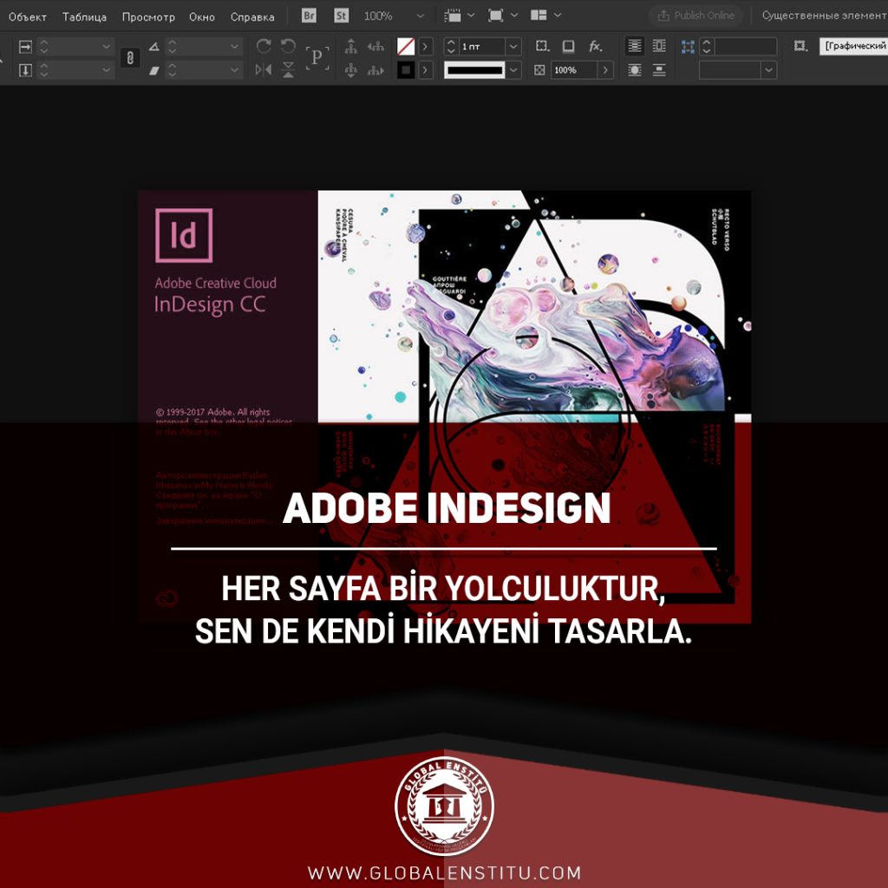
Task: Disable text wrap with the no-wrap toggle
Action: coord(635,46)
